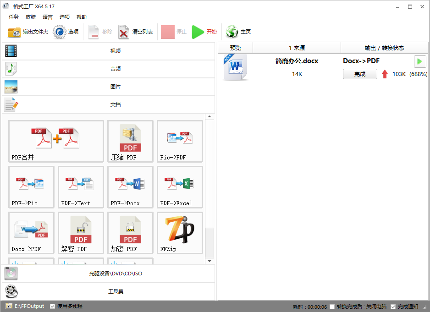The width and height of the screenshot is (430, 312).
Task: Open the 任务 menu
Action: (14, 17)
